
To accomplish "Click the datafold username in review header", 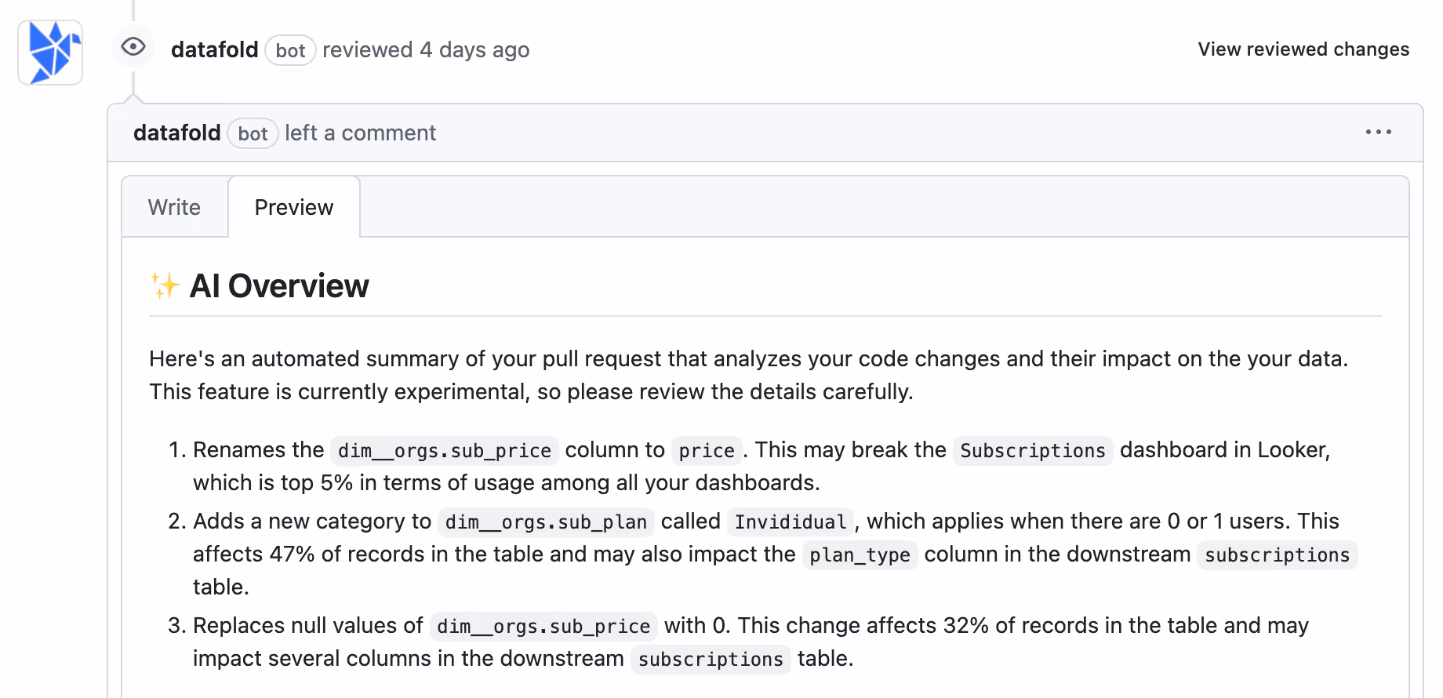I will [214, 49].
